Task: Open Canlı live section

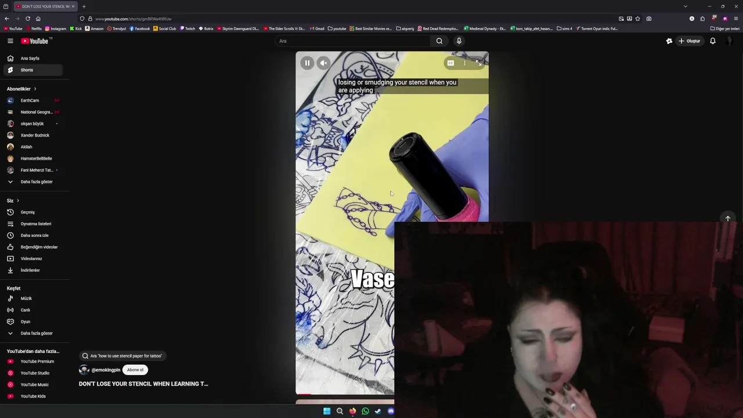Action: click(32, 310)
